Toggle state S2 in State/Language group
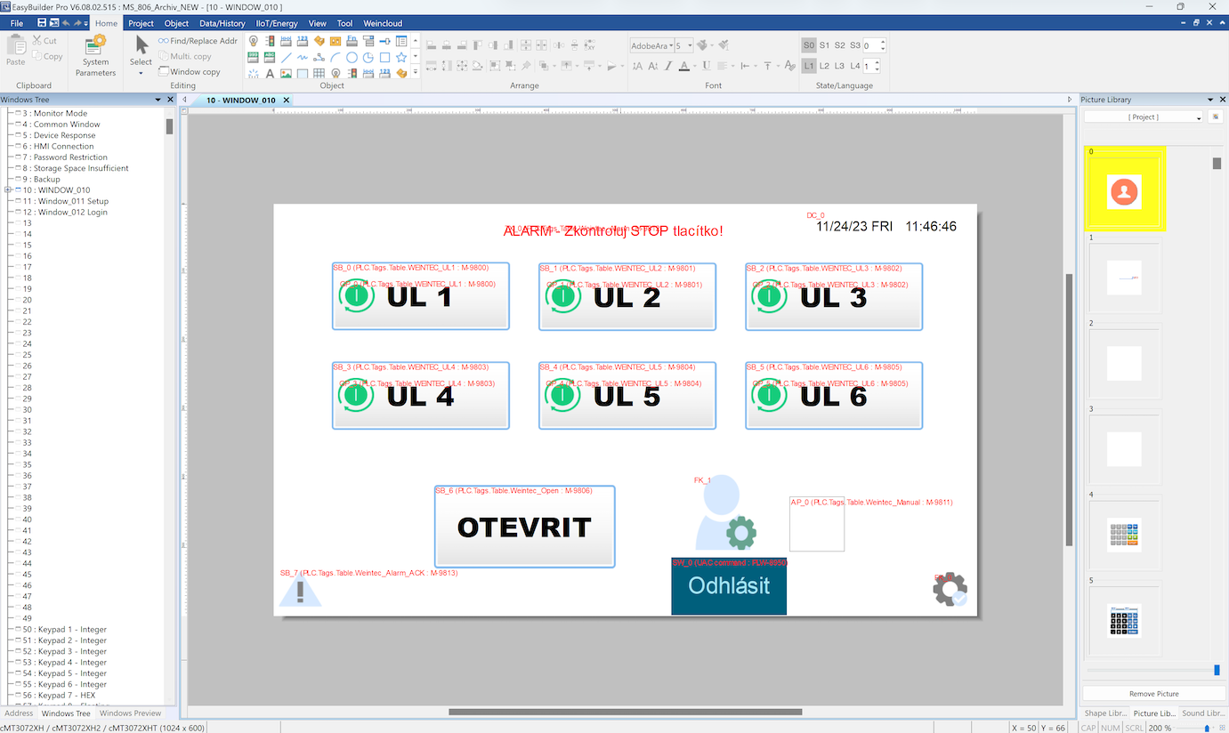The height and width of the screenshot is (733, 1229). coord(839,44)
